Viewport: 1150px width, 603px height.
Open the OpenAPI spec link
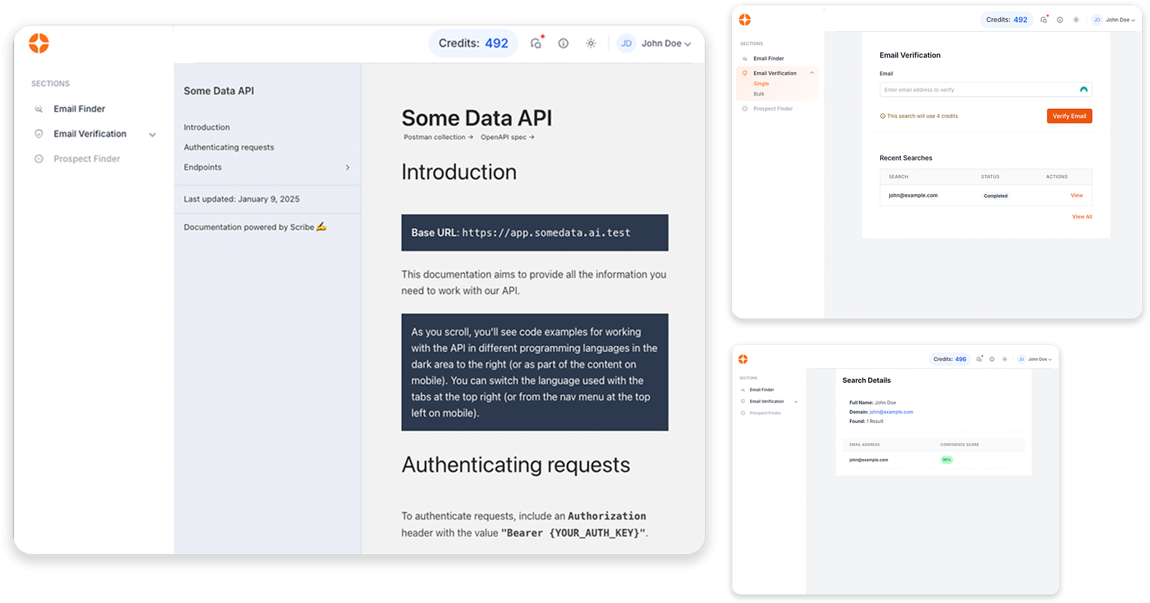pos(507,137)
